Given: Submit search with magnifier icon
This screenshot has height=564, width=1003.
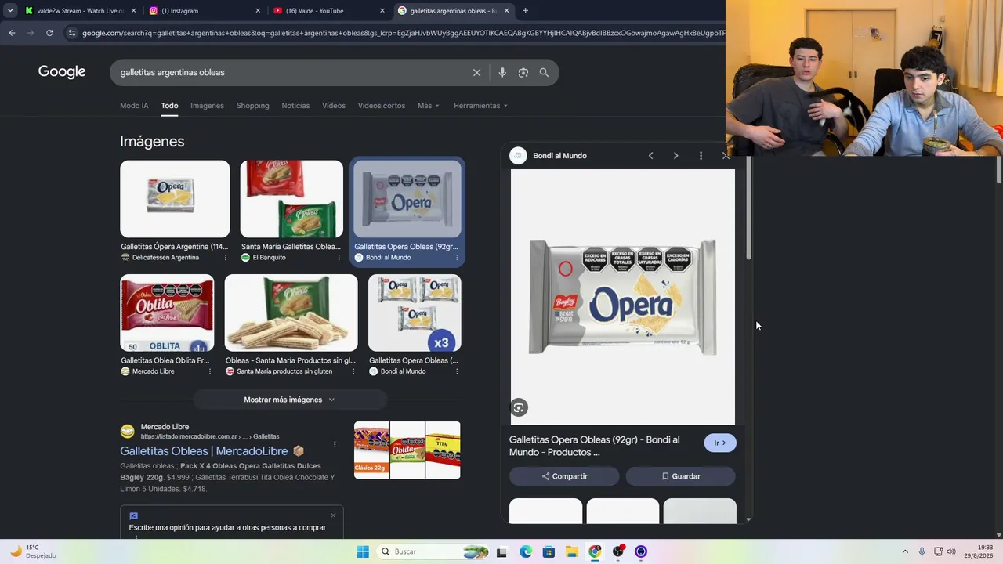Looking at the screenshot, I should (544, 73).
